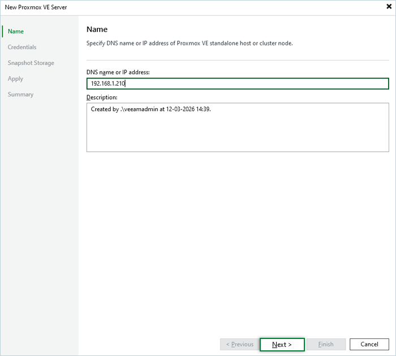Viewport: 396px width, 356px height.
Task: Click empty space at bottom of Description box
Action: click(238, 142)
